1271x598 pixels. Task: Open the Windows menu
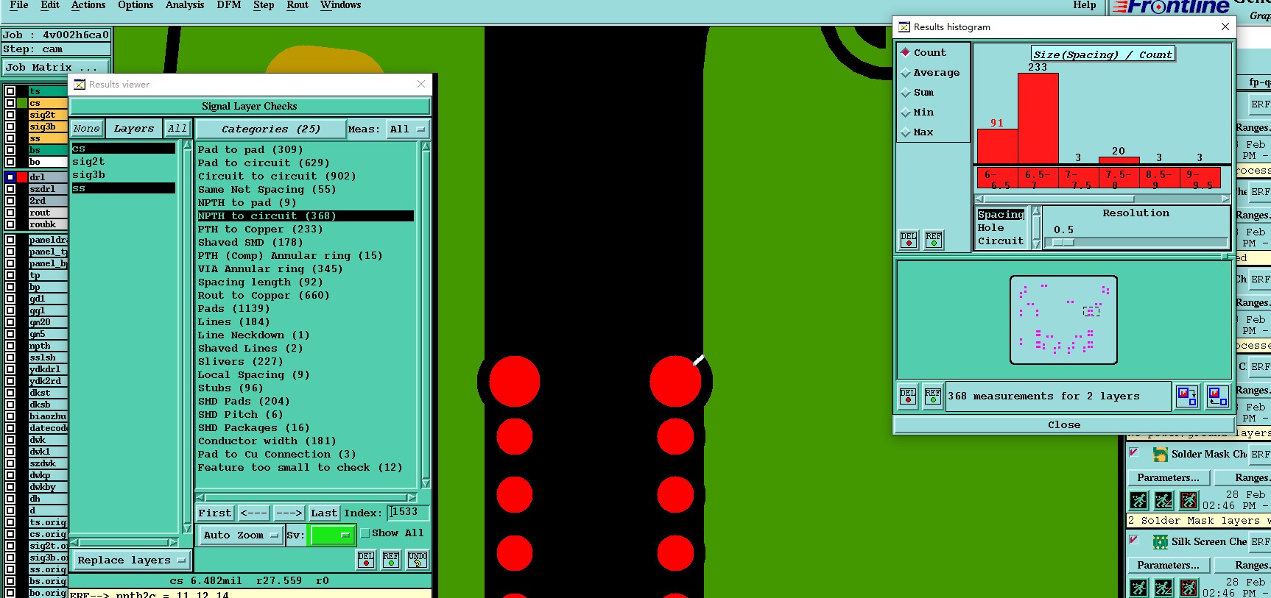pos(341,5)
